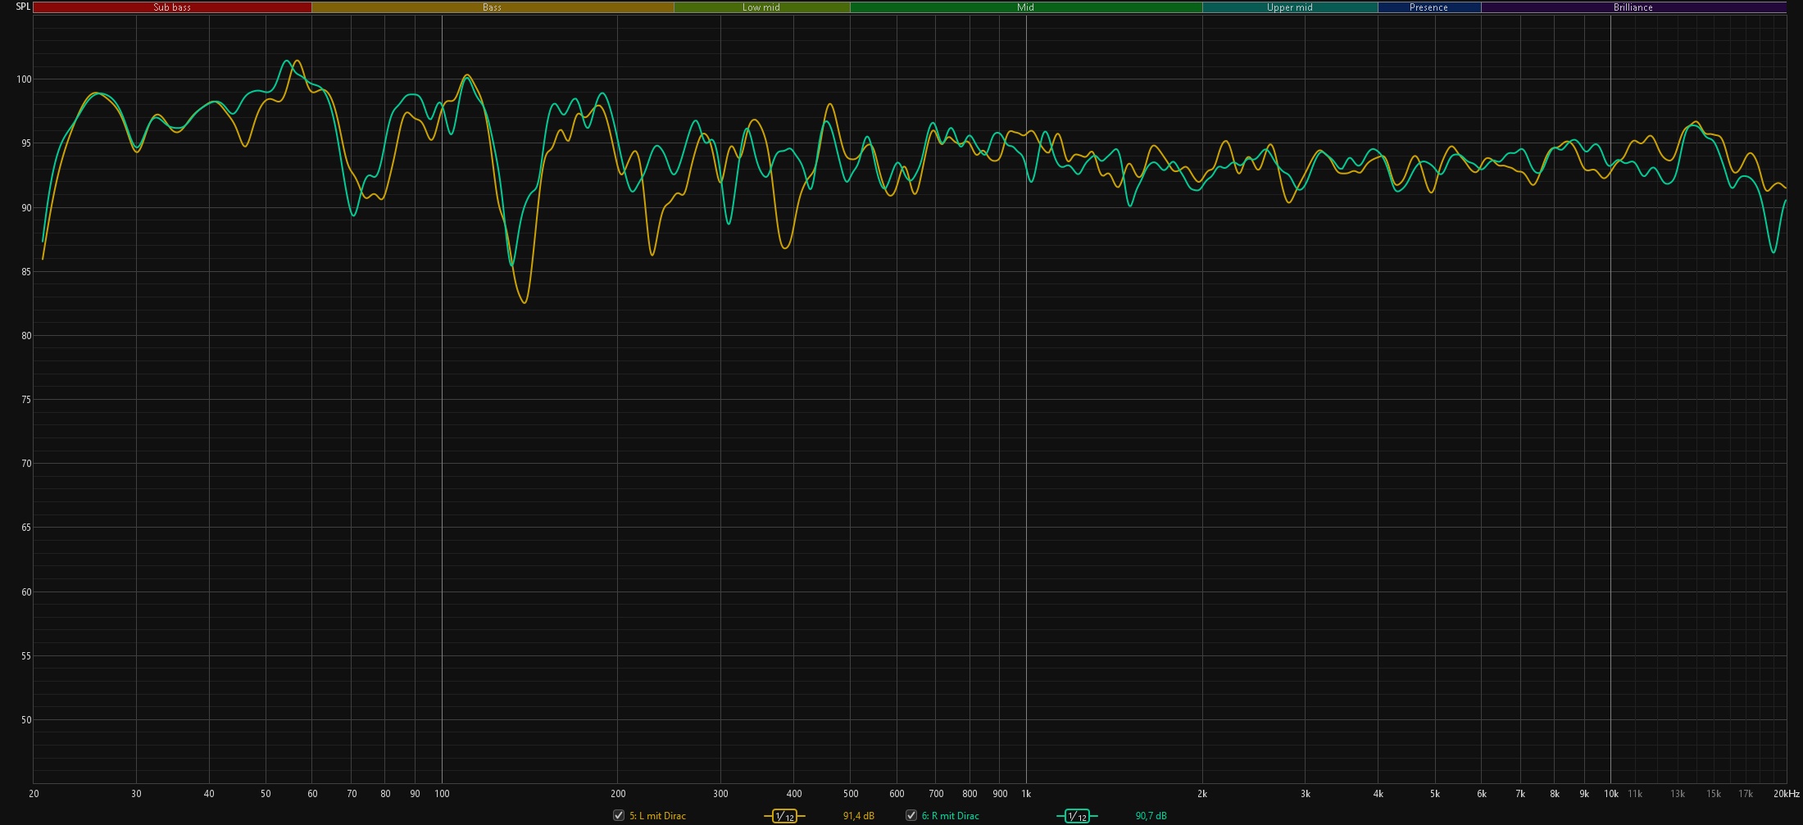This screenshot has width=1803, height=825.
Task: Click the Brilliance band header
Action: pyautogui.click(x=1633, y=7)
